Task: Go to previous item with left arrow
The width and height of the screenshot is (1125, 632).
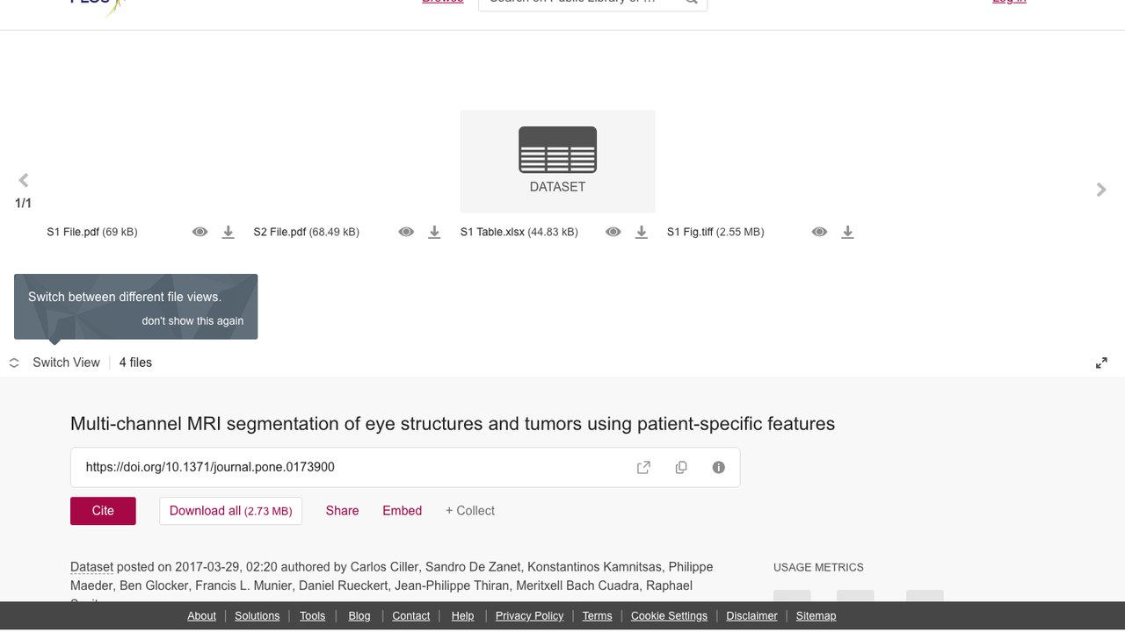Action: [24, 180]
